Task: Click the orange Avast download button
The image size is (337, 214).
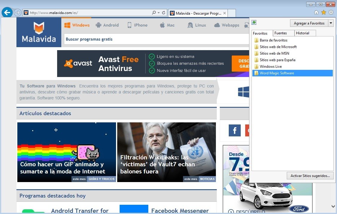Action: (x=240, y=64)
